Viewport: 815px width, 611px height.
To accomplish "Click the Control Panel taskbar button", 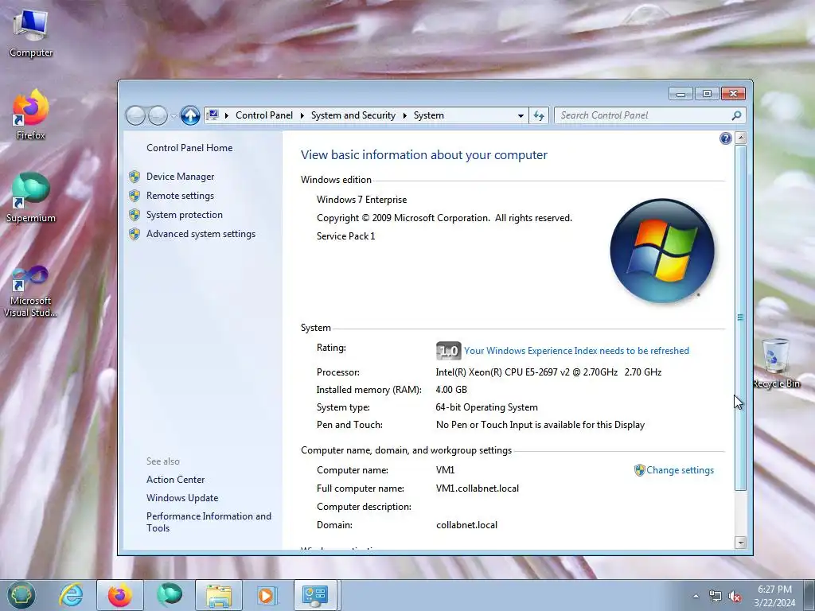I will tap(316, 595).
